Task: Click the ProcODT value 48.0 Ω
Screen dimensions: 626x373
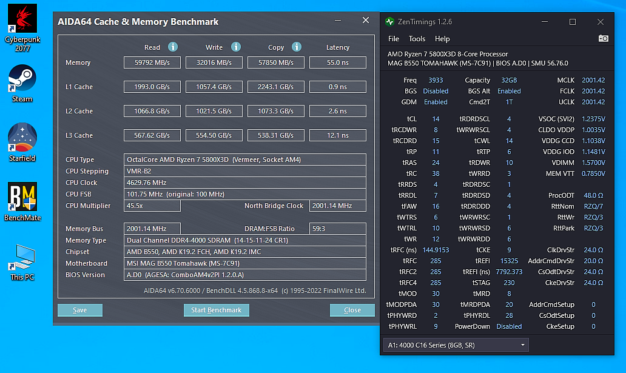Action: click(593, 195)
